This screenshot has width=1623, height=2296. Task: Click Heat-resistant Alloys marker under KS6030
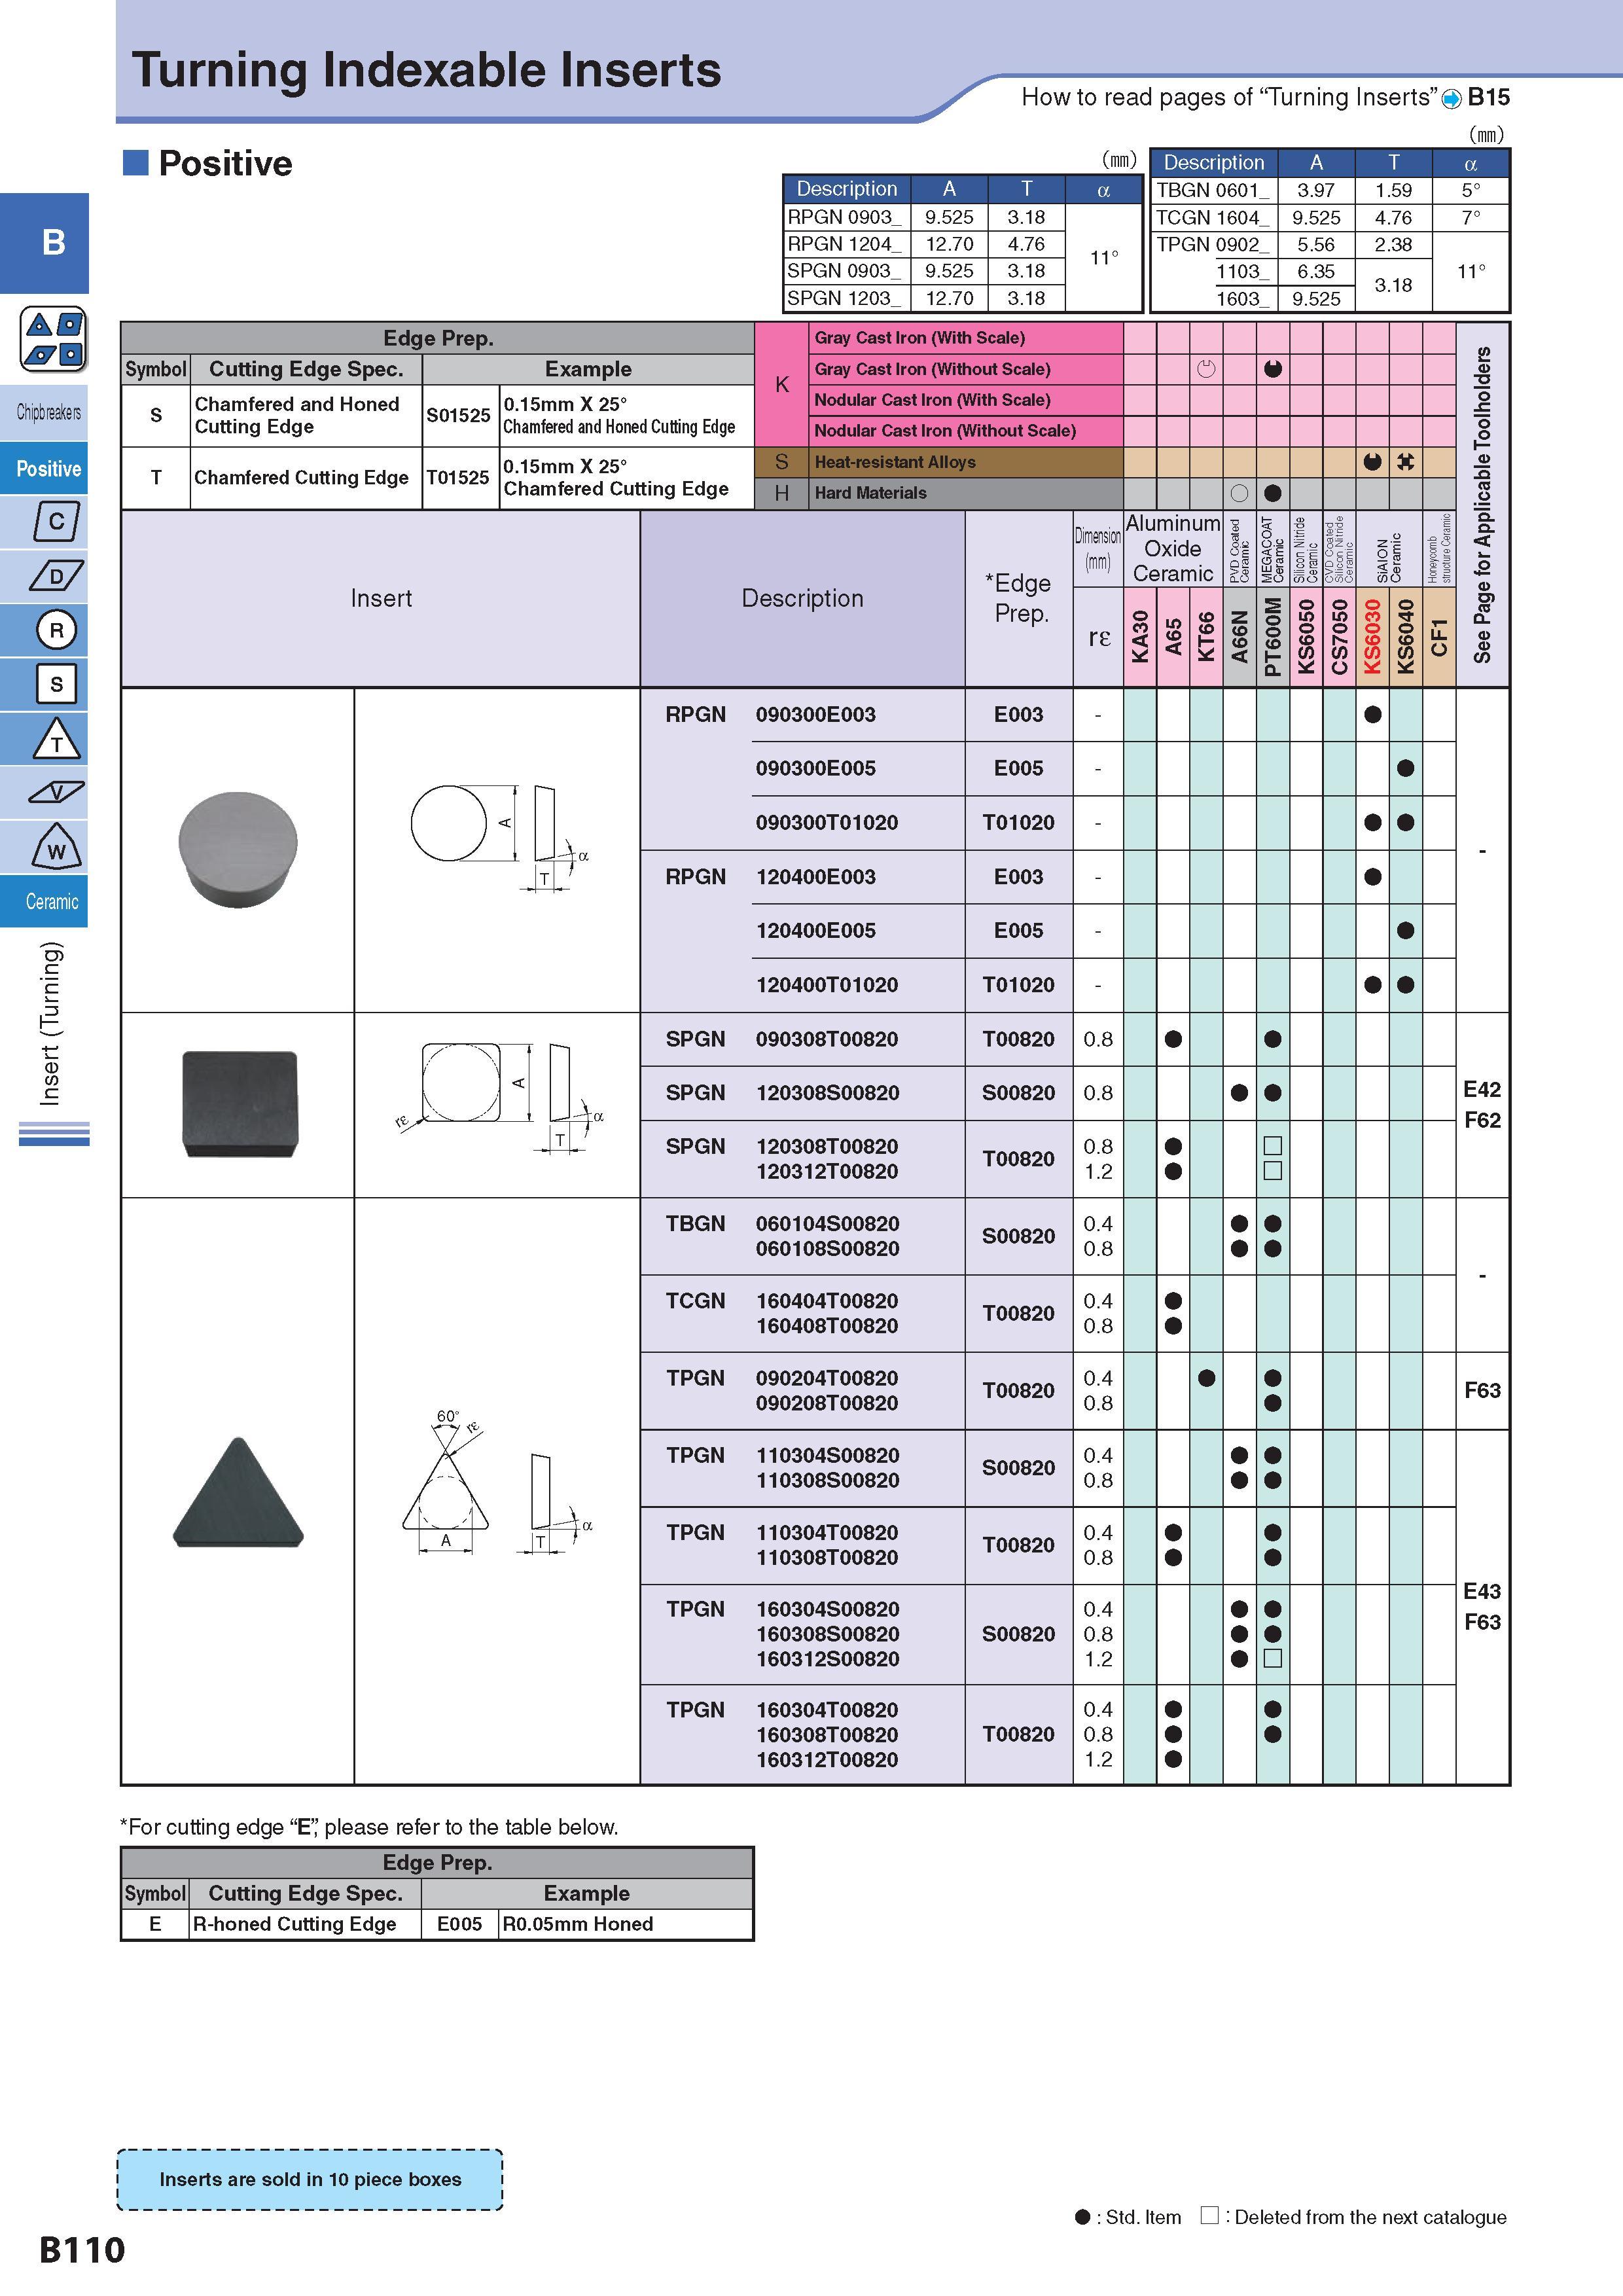[x=1372, y=462]
